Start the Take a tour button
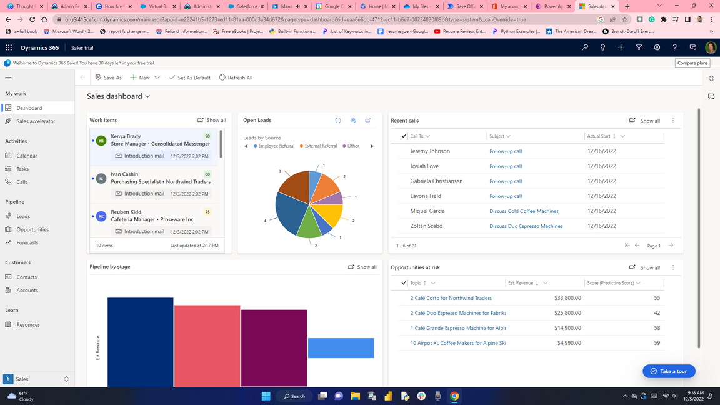The height and width of the screenshot is (405, 720). coord(669,371)
